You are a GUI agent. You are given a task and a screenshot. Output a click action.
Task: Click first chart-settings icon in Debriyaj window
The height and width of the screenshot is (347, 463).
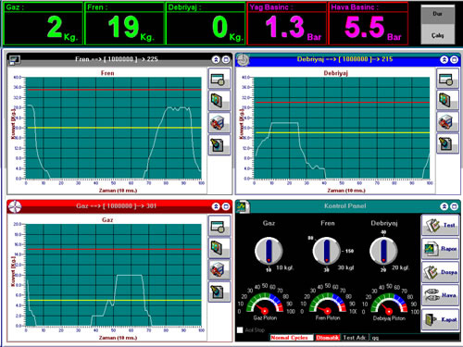[x=447, y=79]
